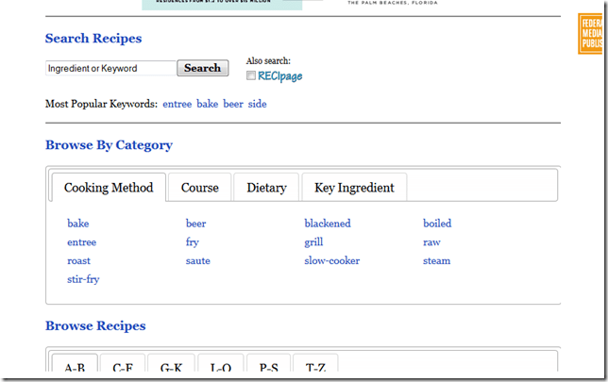Open the A-B browse recipes tab
The image size is (608, 382).
75,367
